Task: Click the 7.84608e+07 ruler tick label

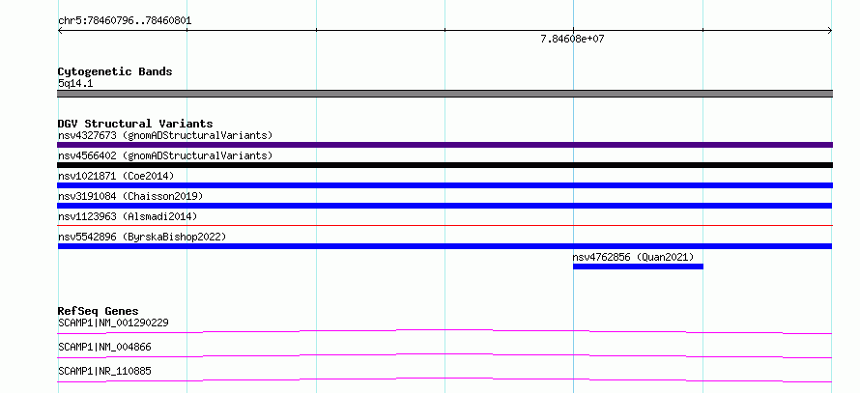Action: tap(572, 39)
